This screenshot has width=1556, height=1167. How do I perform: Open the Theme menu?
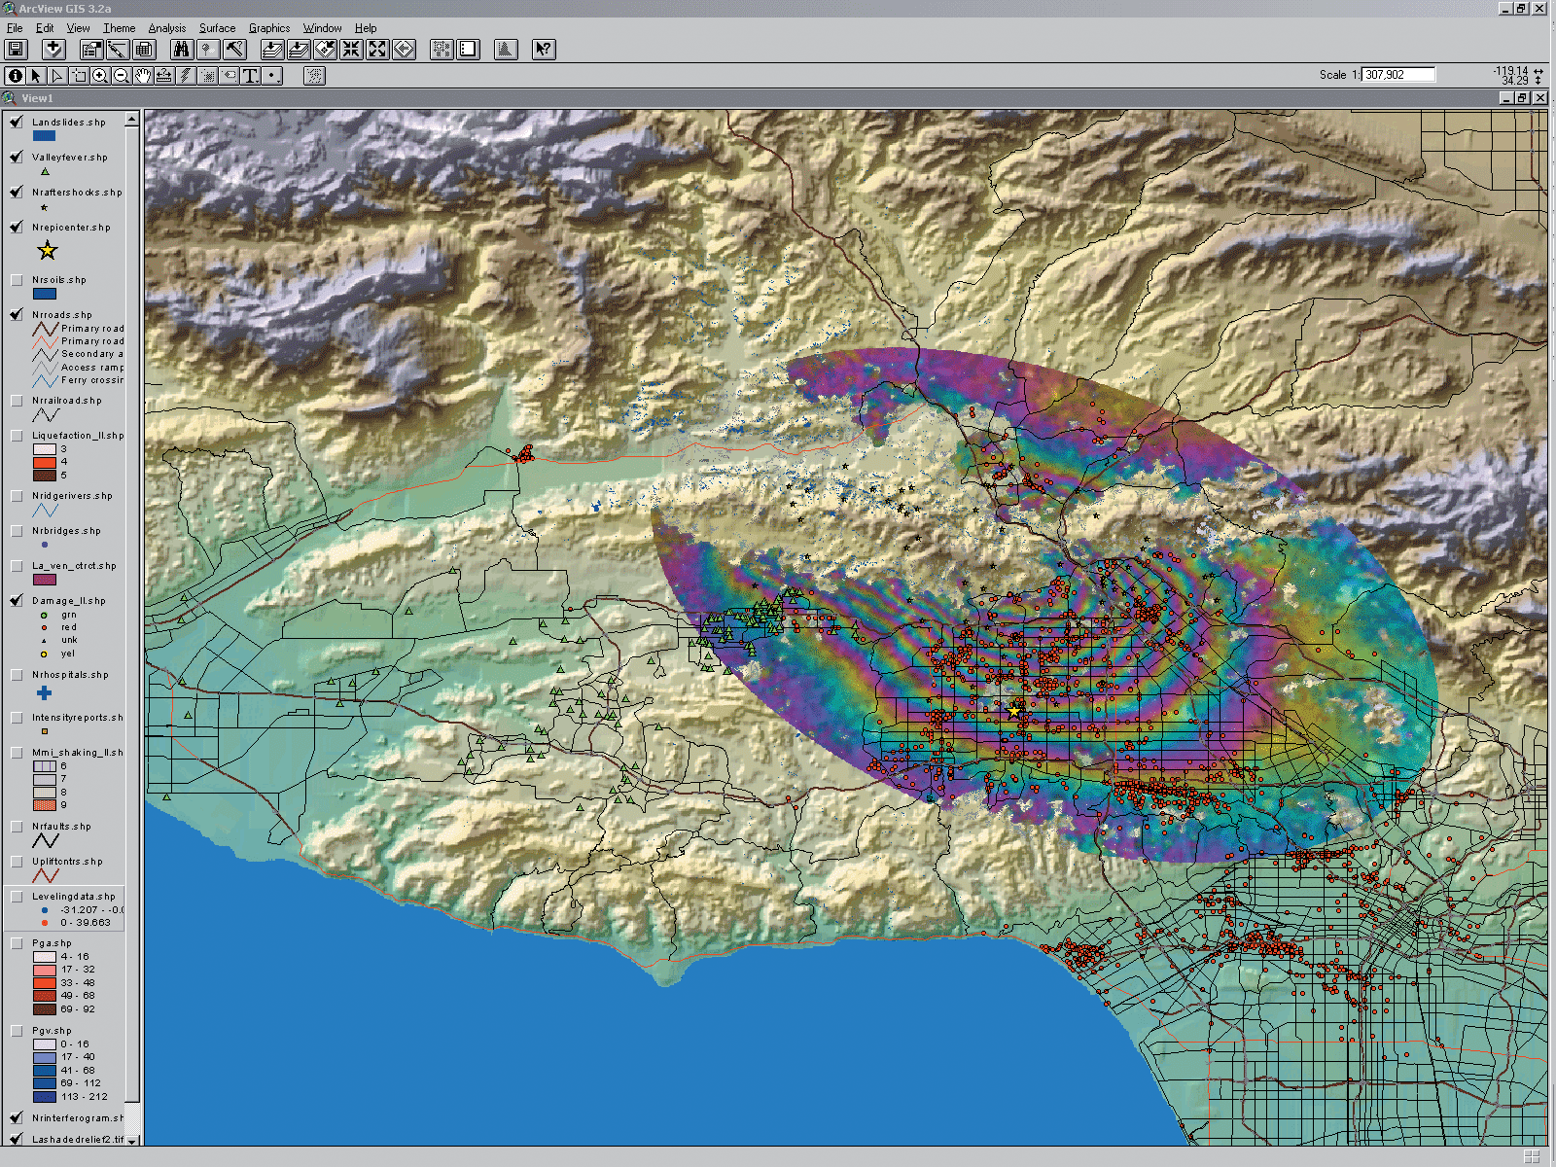(119, 28)
